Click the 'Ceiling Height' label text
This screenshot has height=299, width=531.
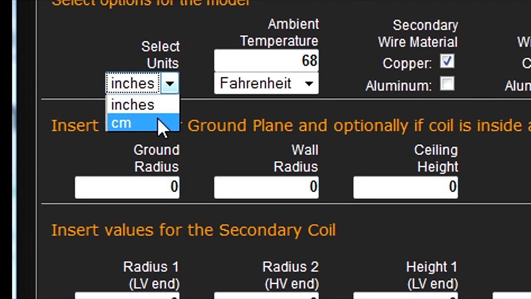coord(436,158)
